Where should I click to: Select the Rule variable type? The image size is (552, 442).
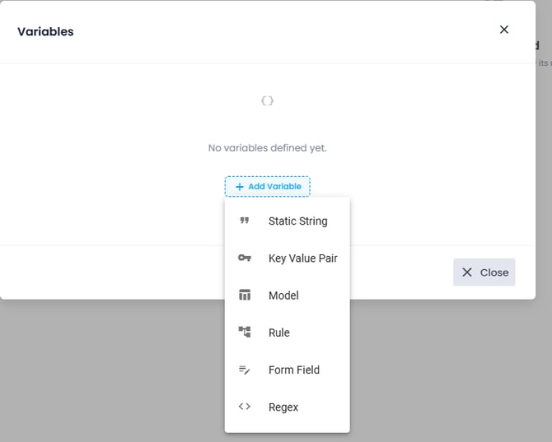[279, 333]
